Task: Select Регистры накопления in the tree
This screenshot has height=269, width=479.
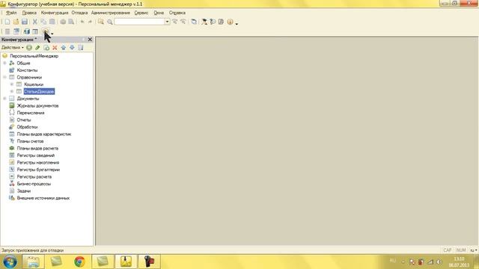Action: coord(38,163)
